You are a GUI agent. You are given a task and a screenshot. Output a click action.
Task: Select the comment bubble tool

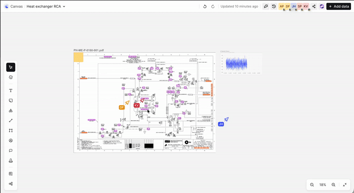click(x=11, y=151)
